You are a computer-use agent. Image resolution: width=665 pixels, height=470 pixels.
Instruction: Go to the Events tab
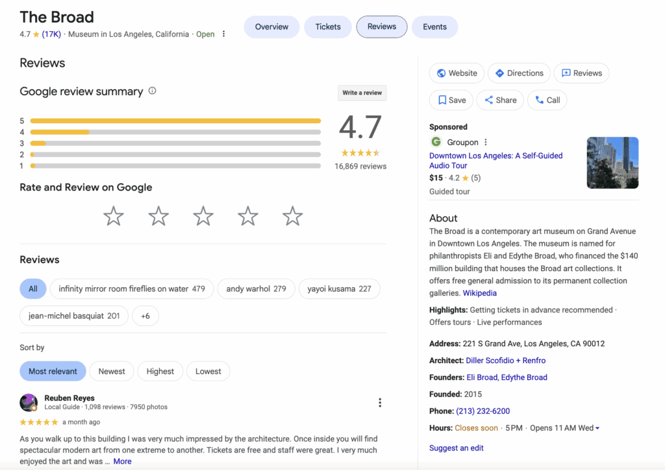pos(434,27)
